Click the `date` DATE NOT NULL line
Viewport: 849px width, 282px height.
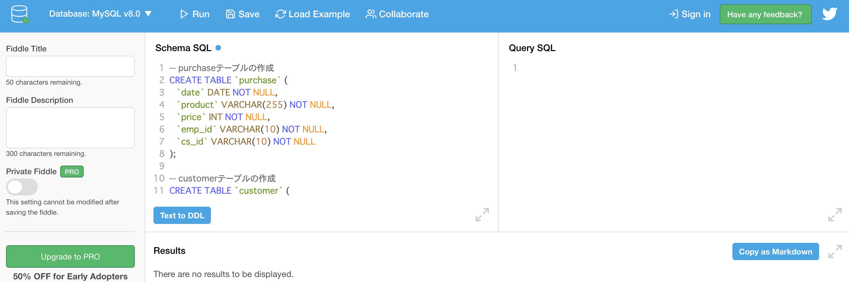[227, 93]
